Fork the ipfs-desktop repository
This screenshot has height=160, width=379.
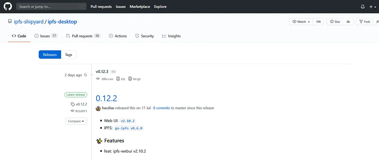364,22
